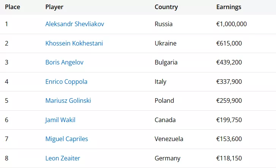The height and width of the screenshot is (168, 276).
Task: Open Miguel Capriles player link
Action: pos(67,139)
